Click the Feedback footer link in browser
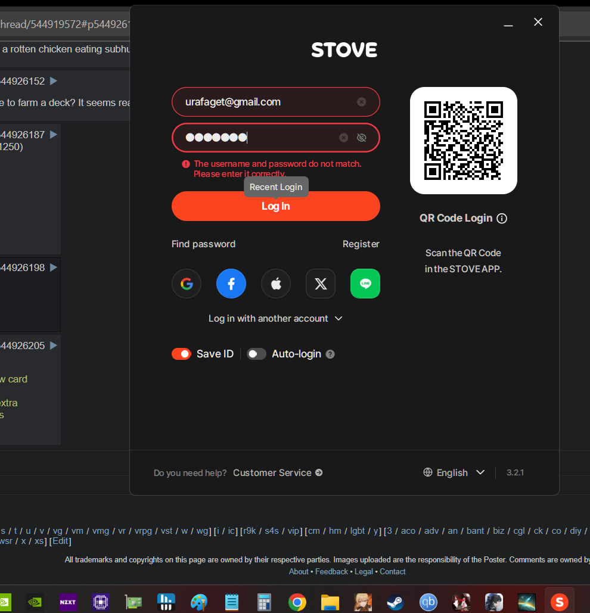 coord(331,571)
